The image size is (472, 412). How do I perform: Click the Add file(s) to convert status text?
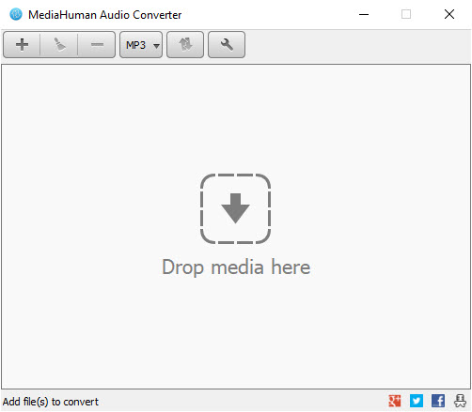[x=51, y=402]
